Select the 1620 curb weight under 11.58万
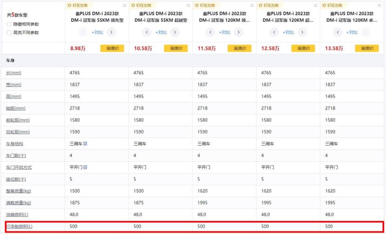This screenshot has width=386, height=234. pyautogui.click(x=202, y=191)
